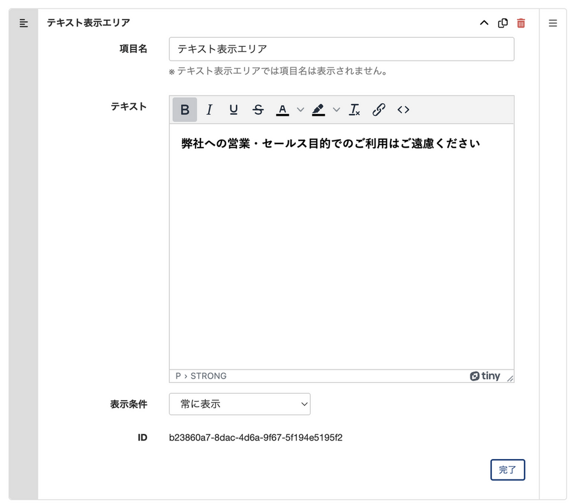Screen dimensions: 576x504
Task: Open the 表示条件 dropdown
Action: [x=239, y=404]
